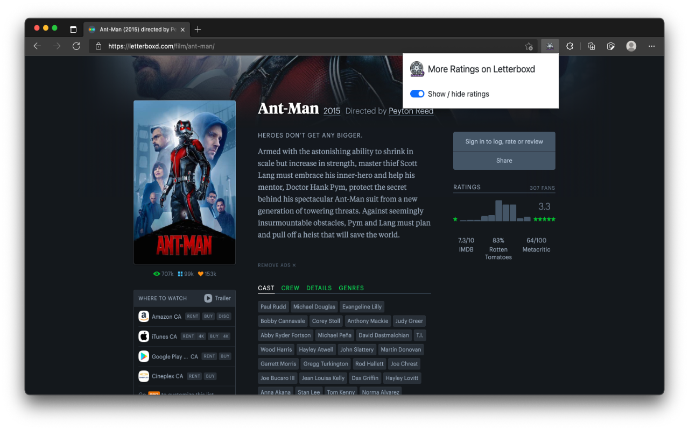
Task: Click the browser essentials shield icon
Action: click(x=611, y=46)
